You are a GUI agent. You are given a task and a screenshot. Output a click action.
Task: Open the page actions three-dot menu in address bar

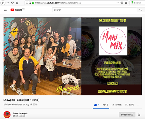click(118, 3)
